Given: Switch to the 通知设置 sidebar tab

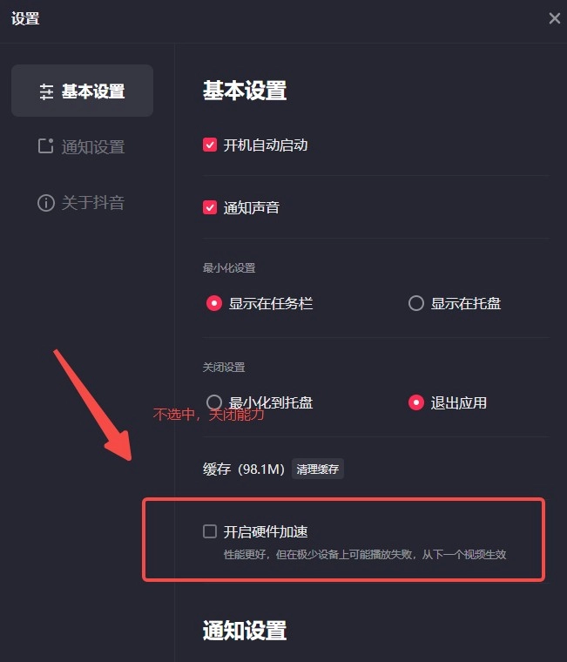Looking at the screenshot, I should tap(83, 146).
